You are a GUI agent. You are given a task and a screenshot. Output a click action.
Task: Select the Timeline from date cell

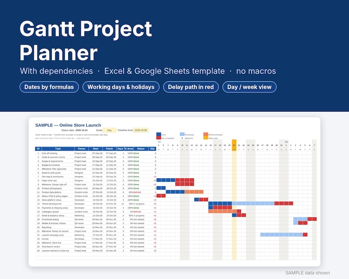tap(141, 130)
